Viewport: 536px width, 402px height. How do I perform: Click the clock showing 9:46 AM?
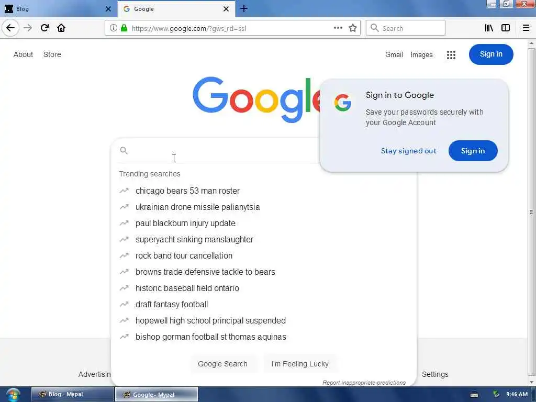(517, 394)
